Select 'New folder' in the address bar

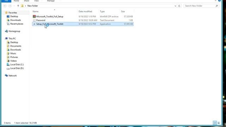click(33, 6)
